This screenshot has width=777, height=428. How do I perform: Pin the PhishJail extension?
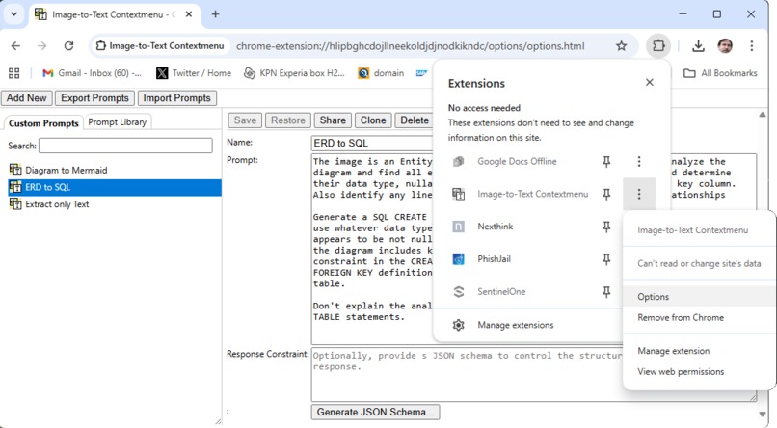point(606,259)
